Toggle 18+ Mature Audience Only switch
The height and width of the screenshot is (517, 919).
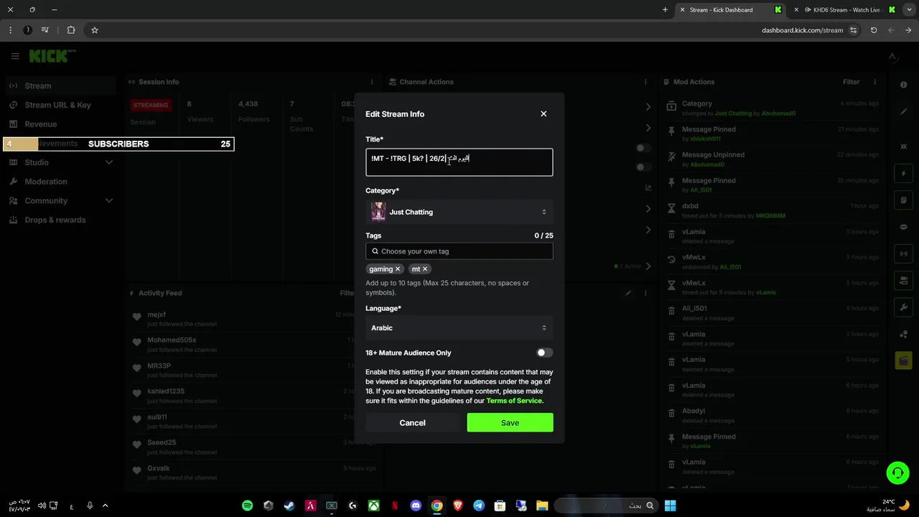(544, 353)
